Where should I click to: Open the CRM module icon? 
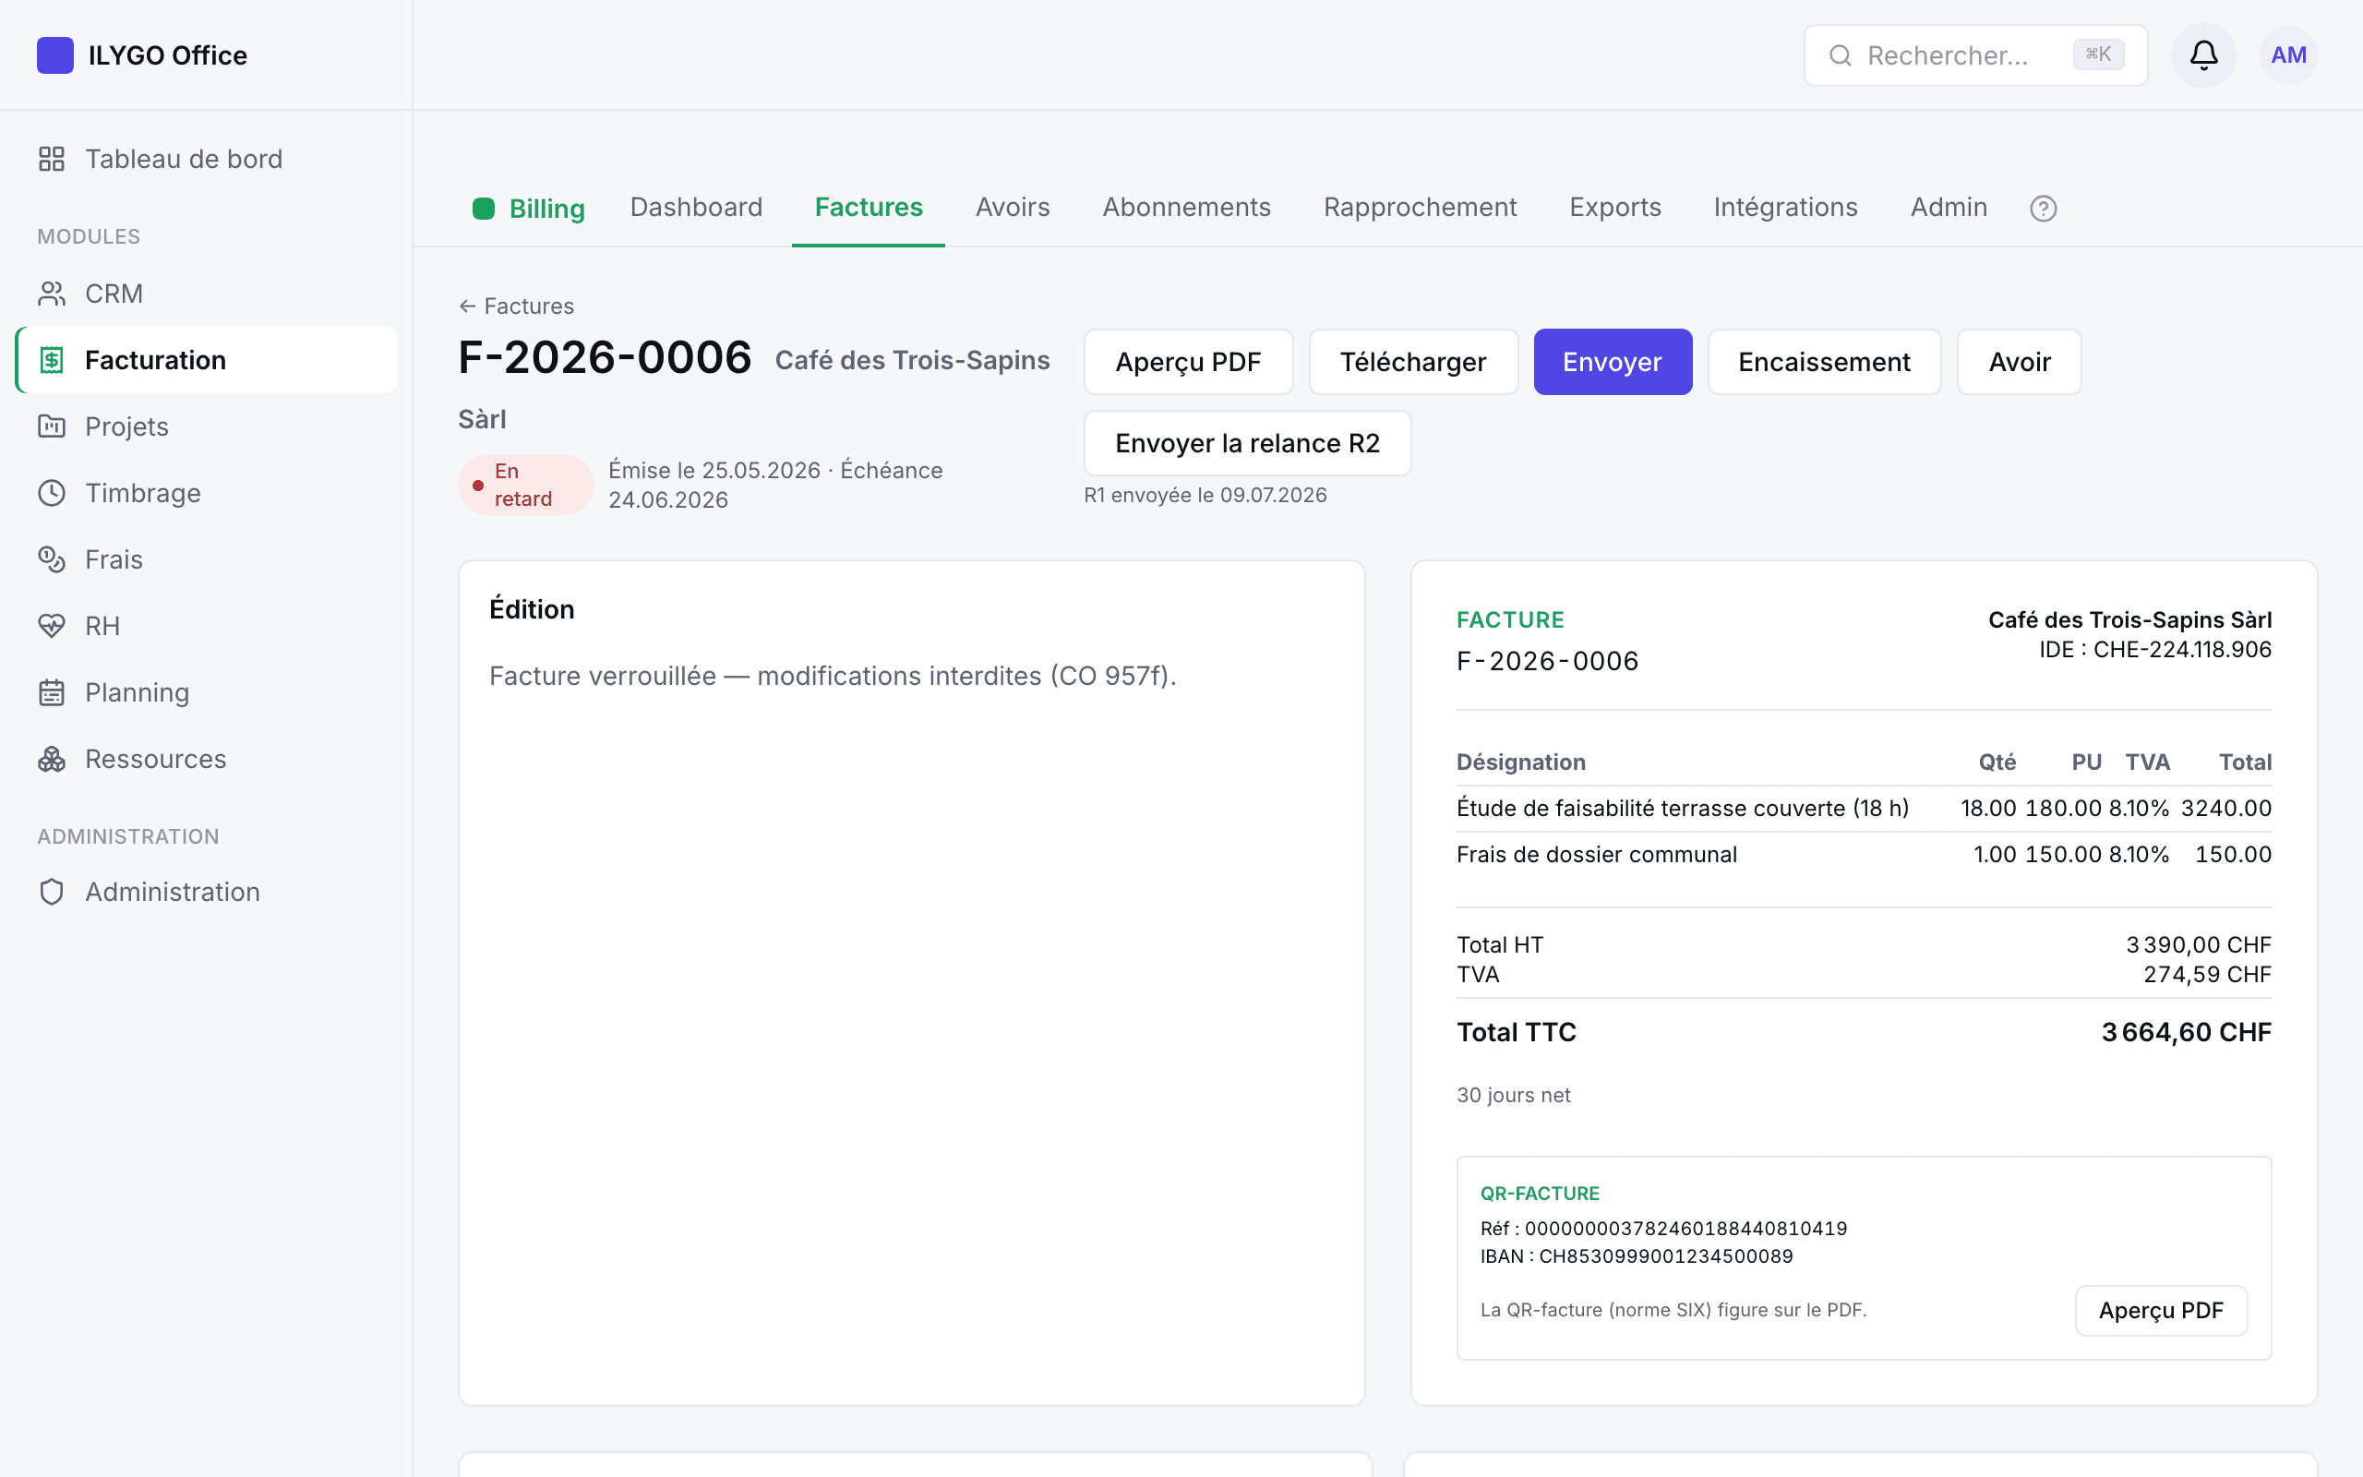coord(52,294)
